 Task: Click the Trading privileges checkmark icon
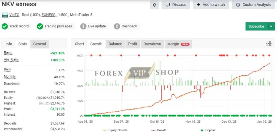click(x=40, y=27)
